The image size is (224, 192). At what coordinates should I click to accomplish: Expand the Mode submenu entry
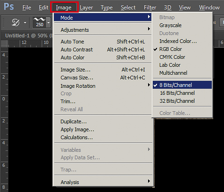[103, 17]
